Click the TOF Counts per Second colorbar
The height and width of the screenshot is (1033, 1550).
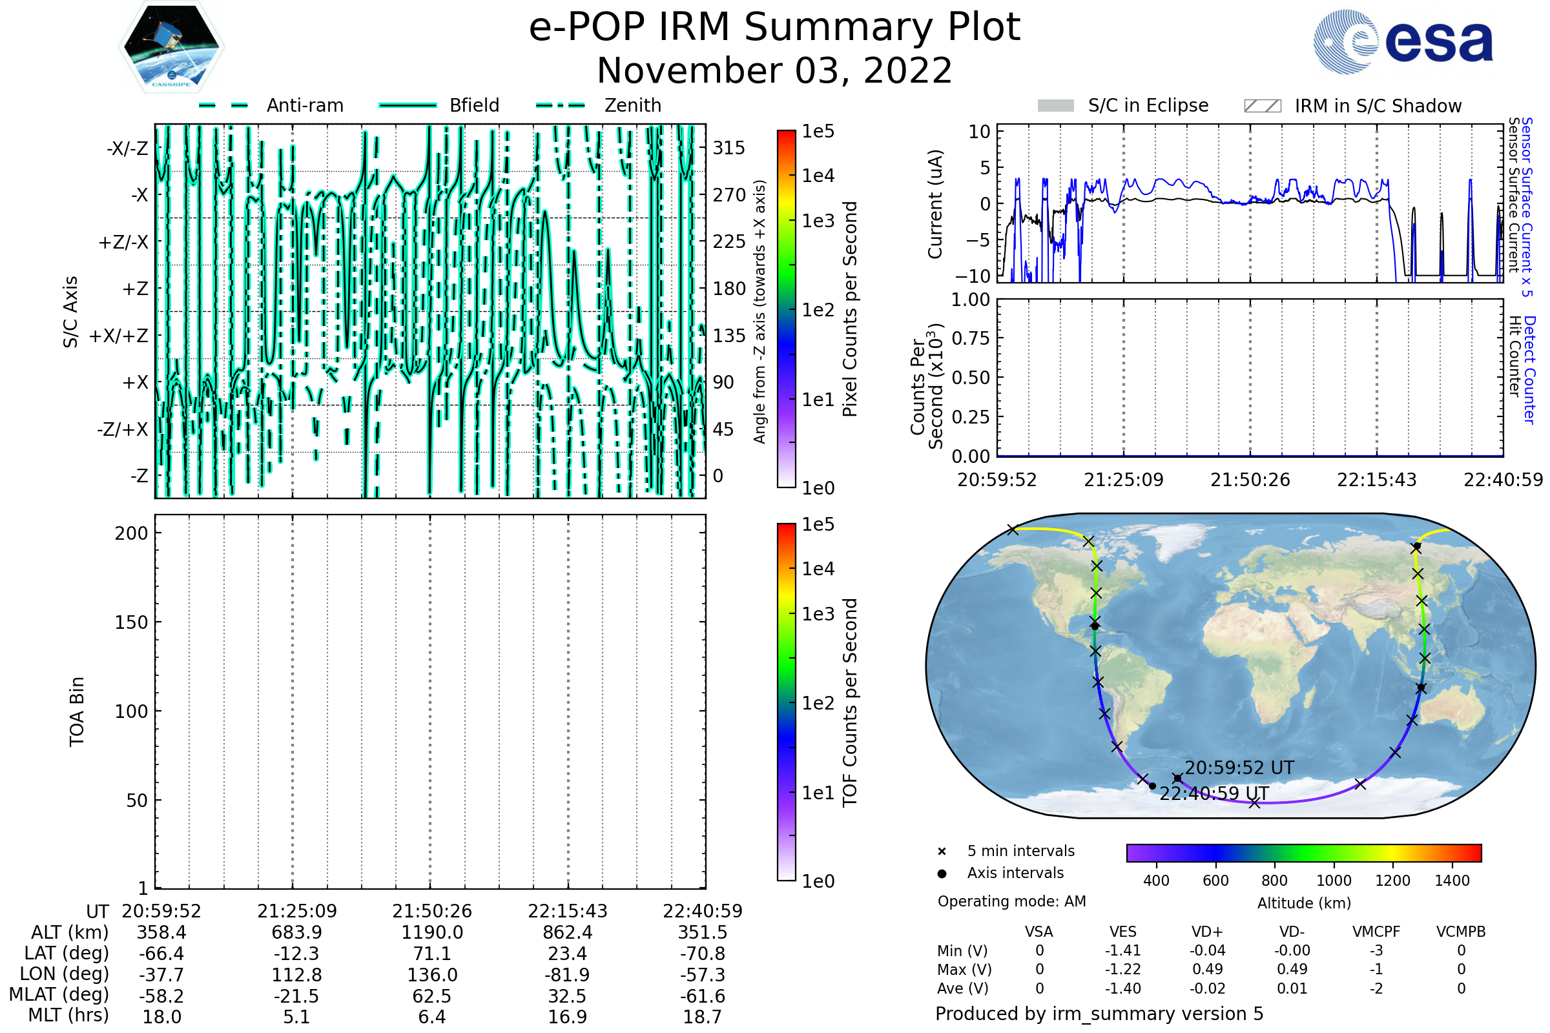click(x=786, y=702)
